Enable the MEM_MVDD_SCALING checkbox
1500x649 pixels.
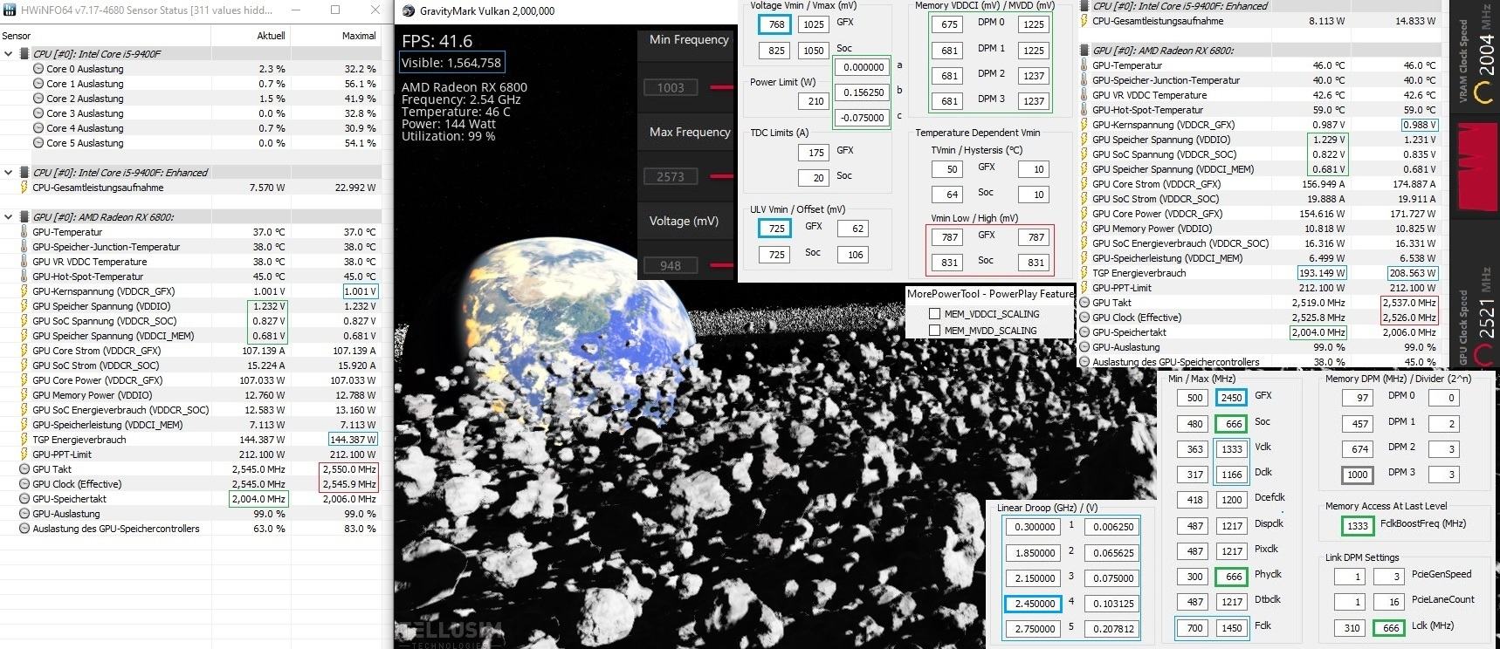pos(935,331)
